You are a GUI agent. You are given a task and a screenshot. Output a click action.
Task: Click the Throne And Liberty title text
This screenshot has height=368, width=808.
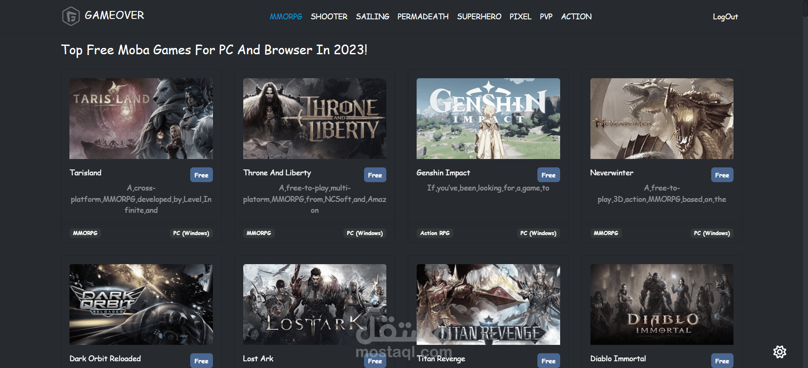[x=277, y=173]
